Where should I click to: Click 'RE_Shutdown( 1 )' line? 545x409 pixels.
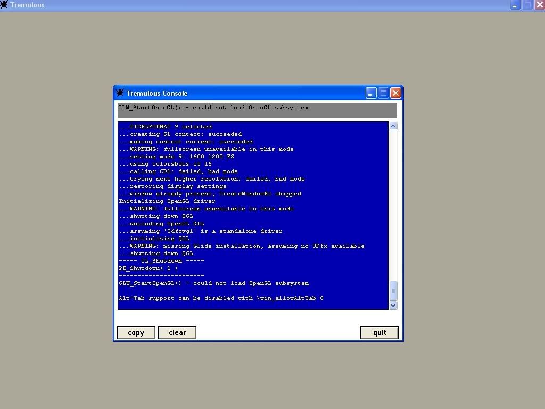[148, 268]
